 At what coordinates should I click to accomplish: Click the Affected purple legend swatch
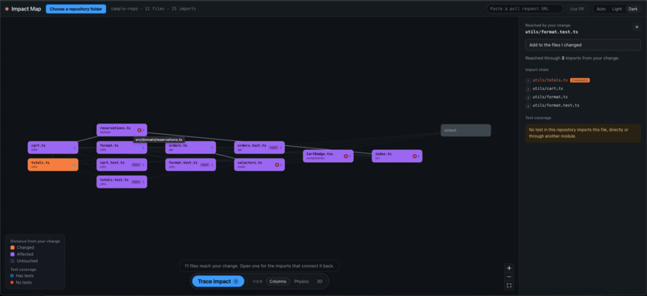click(x=12, y=254)
